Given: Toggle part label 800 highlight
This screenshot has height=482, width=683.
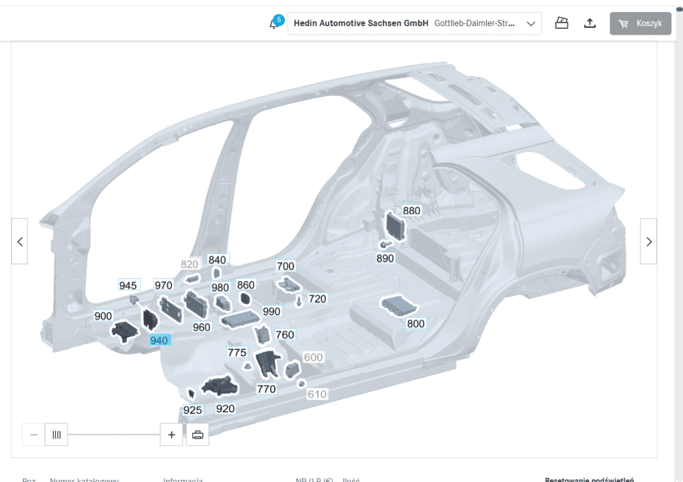Looking at the screenshot, I should coord(416,323).
